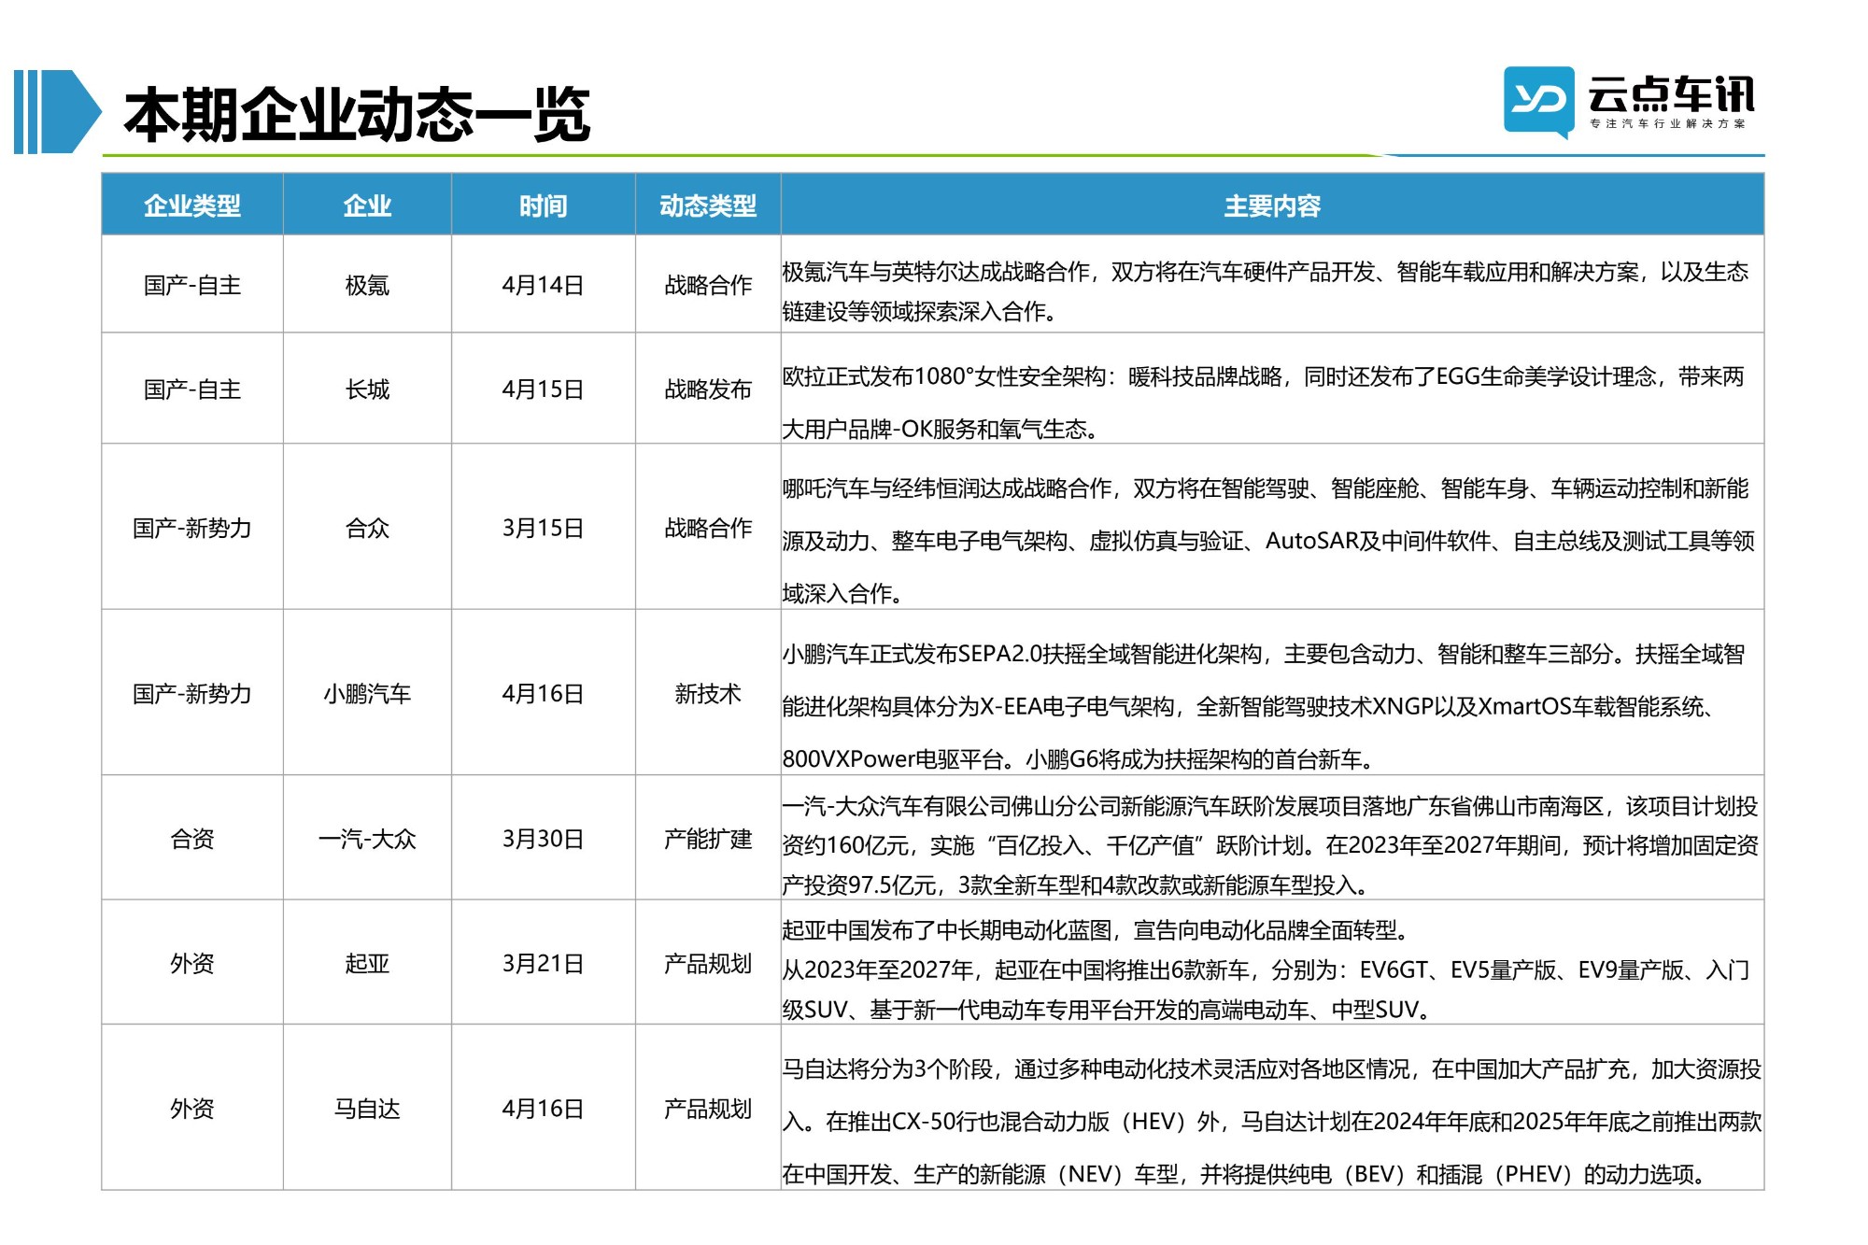Select the '一汽-大众' company cell

coord(367,839)
